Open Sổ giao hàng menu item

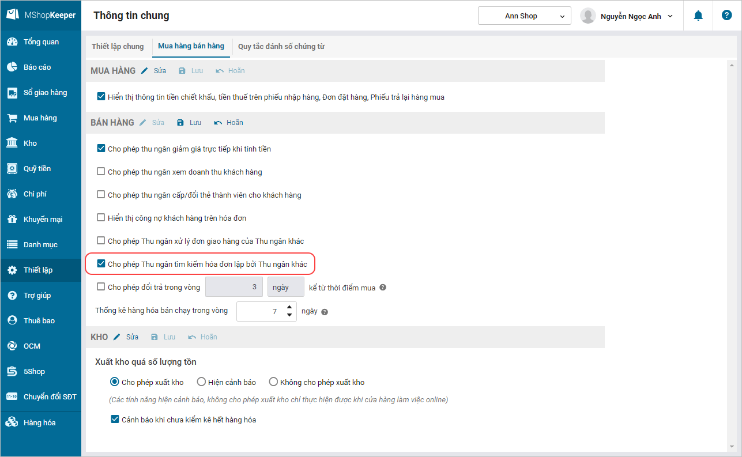tap(40, 93)
